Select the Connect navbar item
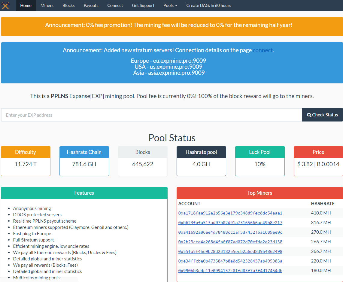 click(x=115, y=5)
